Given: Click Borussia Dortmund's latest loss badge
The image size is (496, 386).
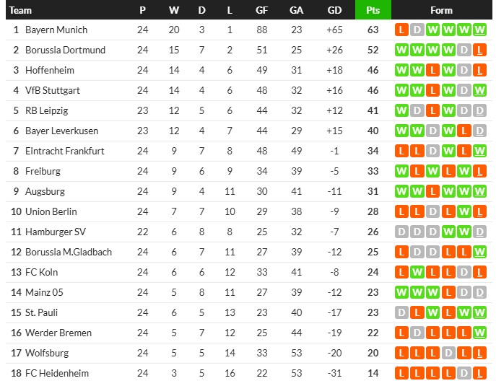Looking at the screenshot, I should (x=481, y=51).
